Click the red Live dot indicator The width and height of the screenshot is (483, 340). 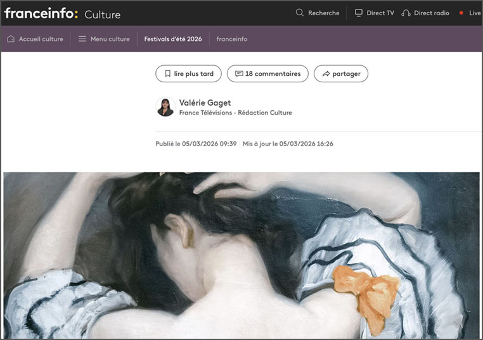pyautogui.click(x=461, y=13)
